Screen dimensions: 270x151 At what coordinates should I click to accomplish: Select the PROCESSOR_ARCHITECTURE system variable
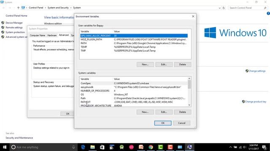pos(134,106)
